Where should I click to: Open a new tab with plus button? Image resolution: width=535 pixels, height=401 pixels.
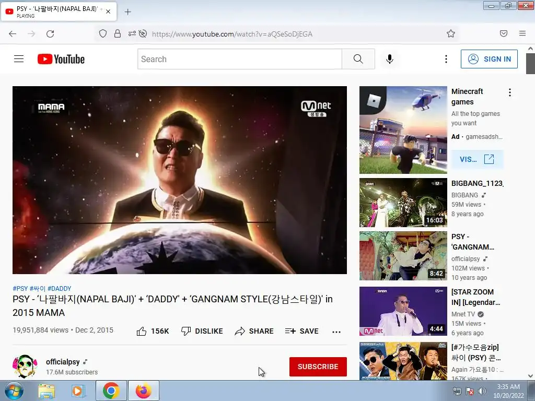click(127, 12)
